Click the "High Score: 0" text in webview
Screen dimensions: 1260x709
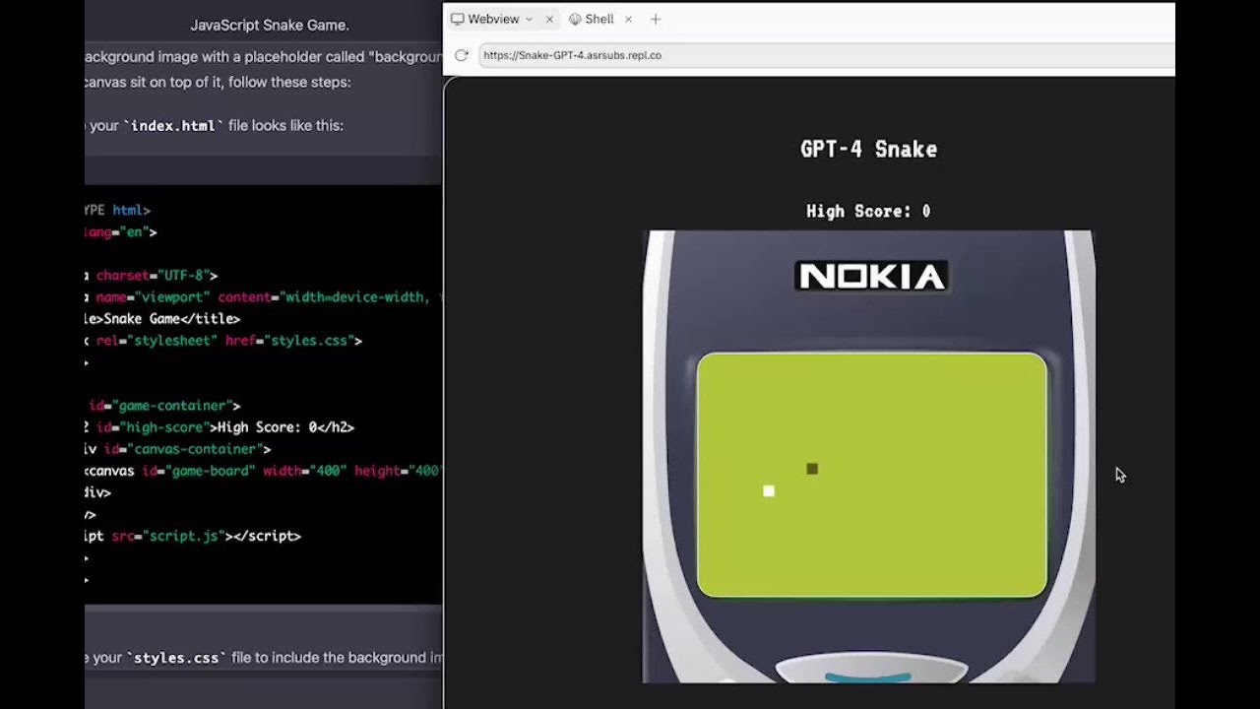click(x=868, y=211)
